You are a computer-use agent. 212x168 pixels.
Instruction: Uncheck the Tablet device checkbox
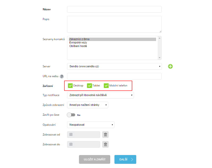pos(89,86)
